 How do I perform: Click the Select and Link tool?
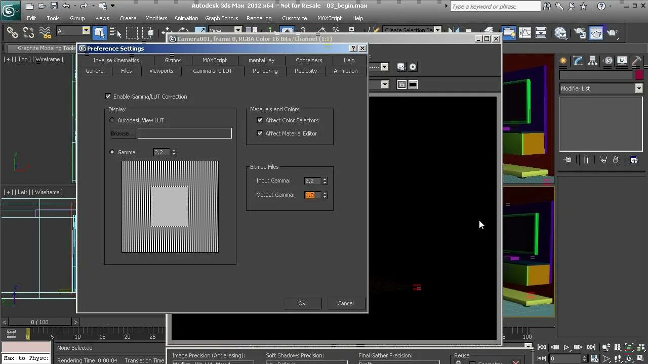pos(12,33)
